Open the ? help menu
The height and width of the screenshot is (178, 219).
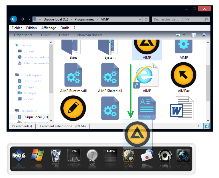(75, 28)
